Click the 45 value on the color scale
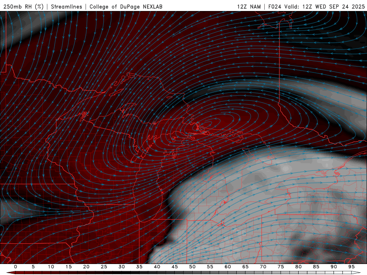This screenshot has height=275, width=367. (175, 267)
